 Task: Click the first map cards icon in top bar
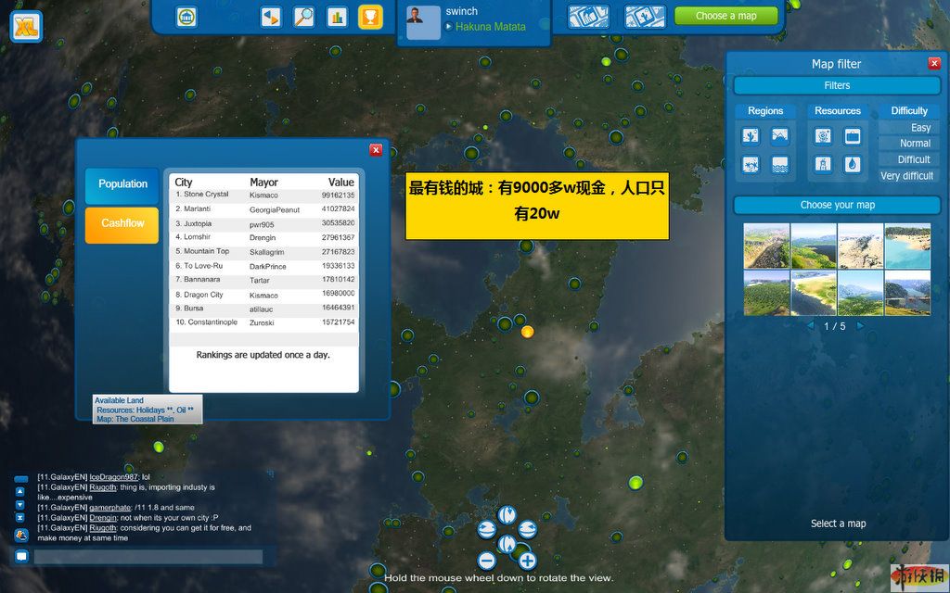coord(588,17)
